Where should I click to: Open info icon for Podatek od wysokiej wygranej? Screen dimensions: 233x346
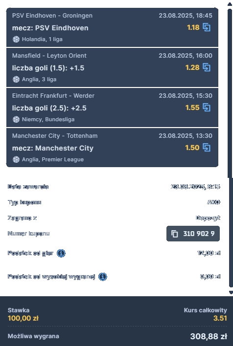pyautogui.click(x=103, y=277)
